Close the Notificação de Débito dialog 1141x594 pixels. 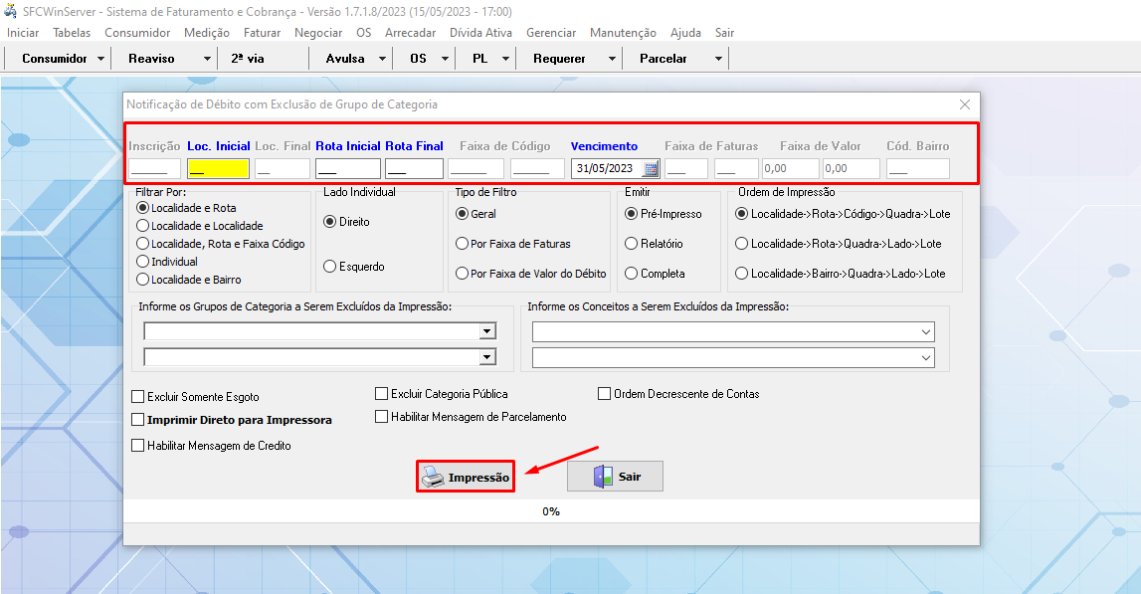click(x=964, y=104)
